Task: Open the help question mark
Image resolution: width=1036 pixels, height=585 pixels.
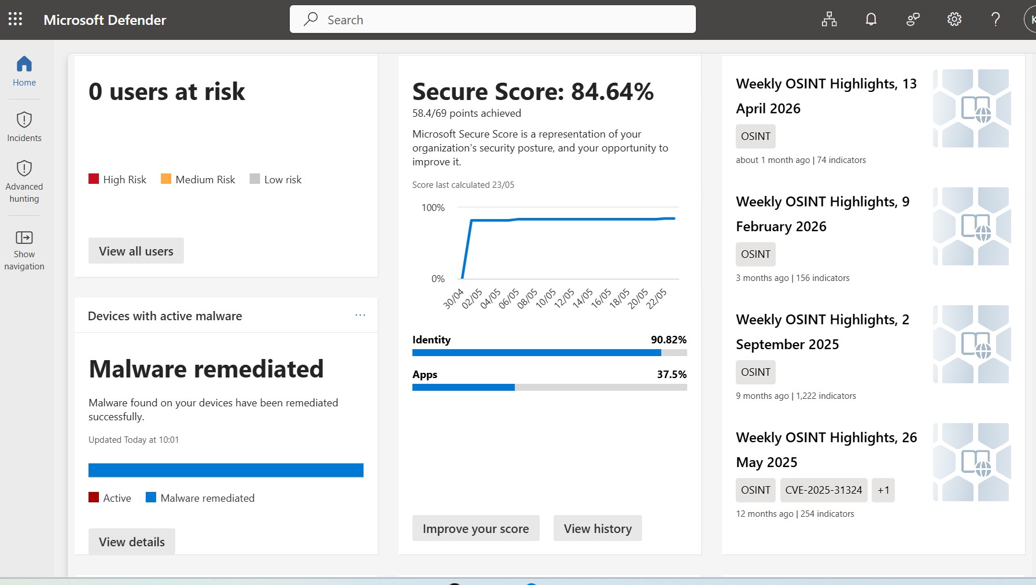Action: tap(996, 20)
